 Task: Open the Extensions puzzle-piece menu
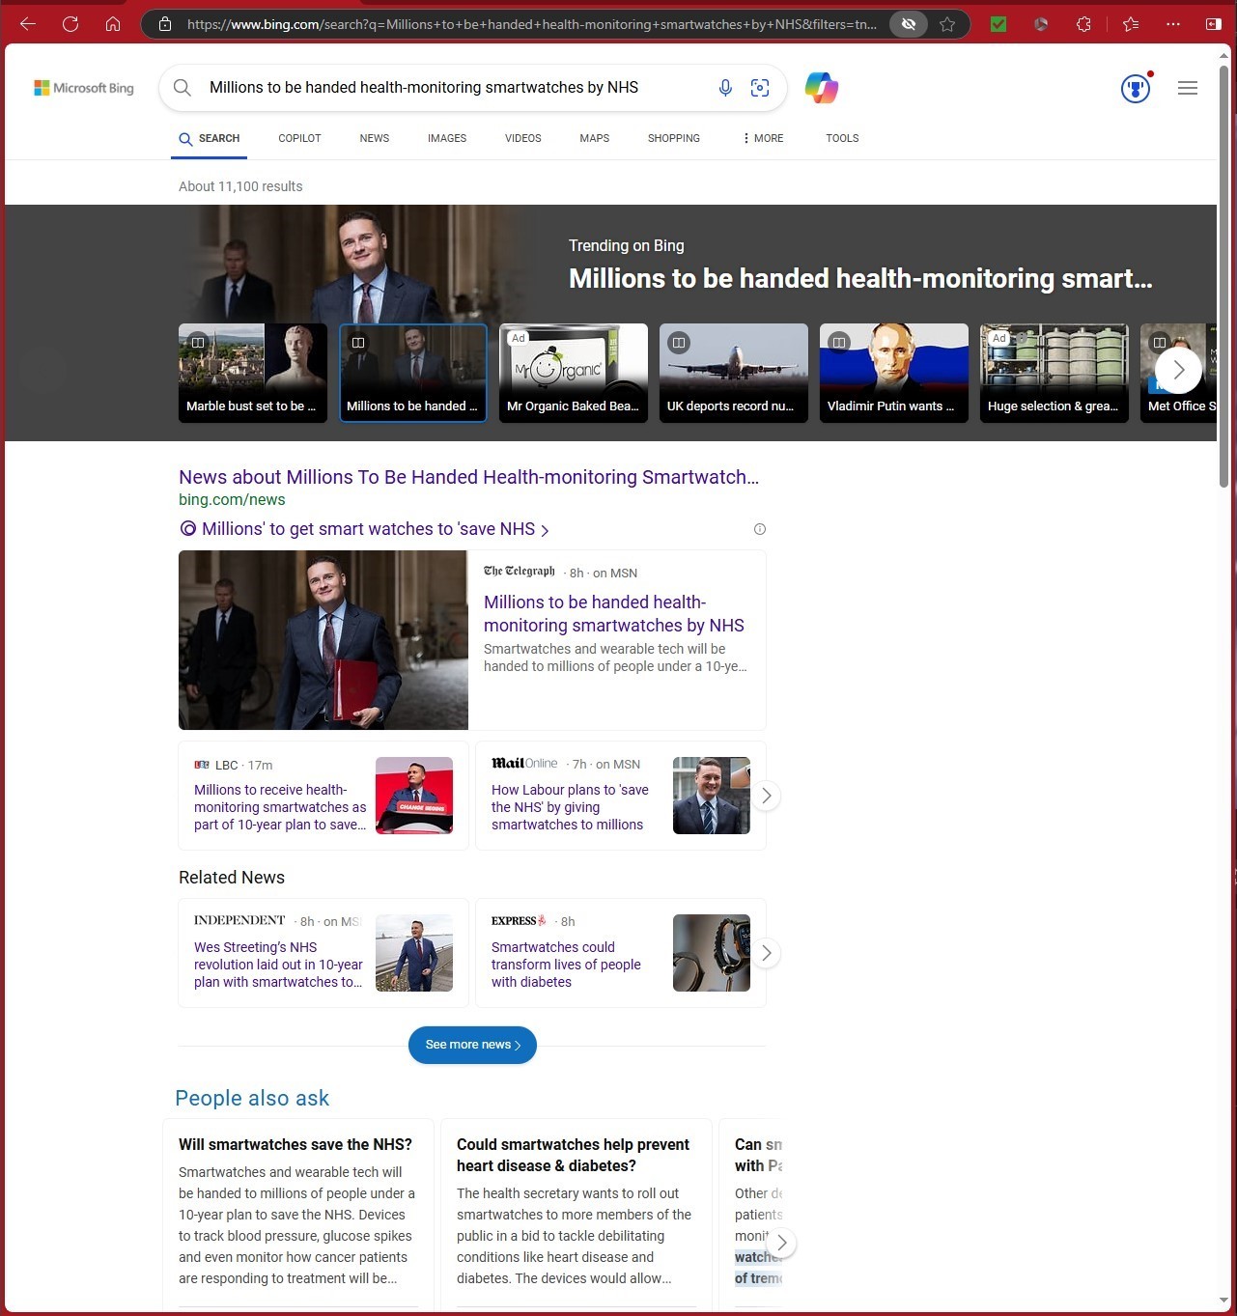click(1083, 24)
